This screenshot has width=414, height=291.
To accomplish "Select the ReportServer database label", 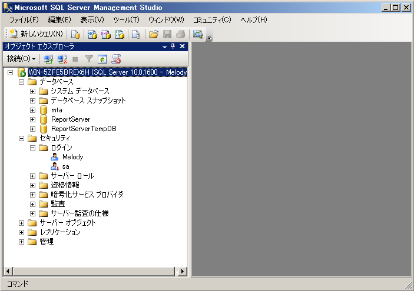I will 71,119.
